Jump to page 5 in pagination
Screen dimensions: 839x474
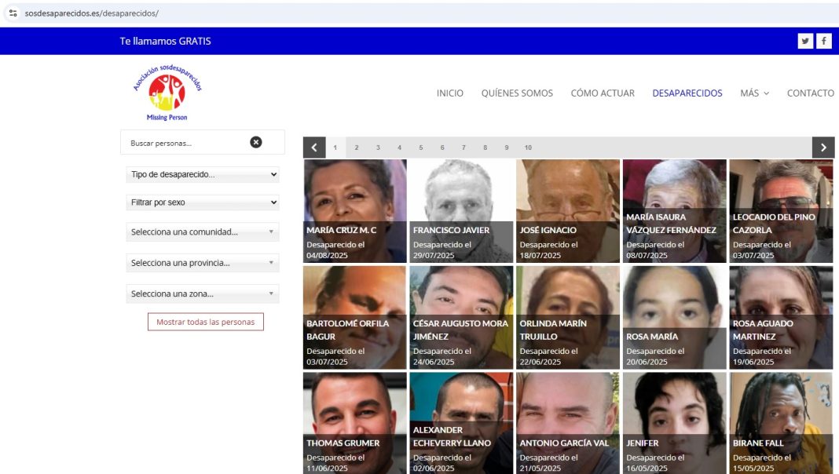421,148
